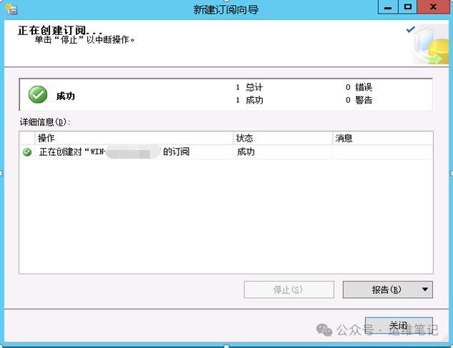Viewport: 453px width, 348px height.
Task: Maximize the 新建订阅向导 window
Action: [408, 7]
